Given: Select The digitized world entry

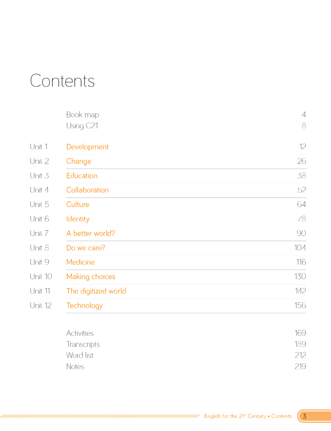Looking at the screenshot, I should [x=96, y=291].
